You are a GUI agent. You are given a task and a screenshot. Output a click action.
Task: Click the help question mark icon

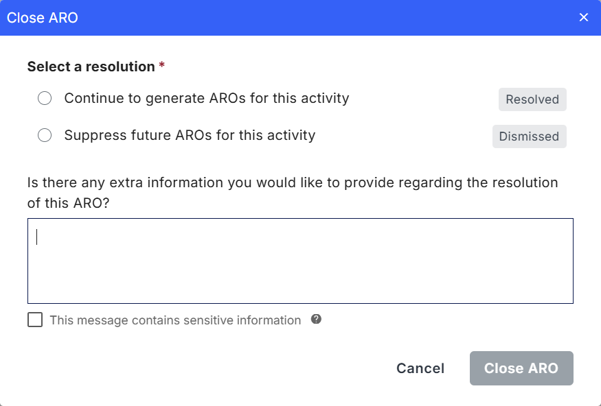tap(316, 319)
